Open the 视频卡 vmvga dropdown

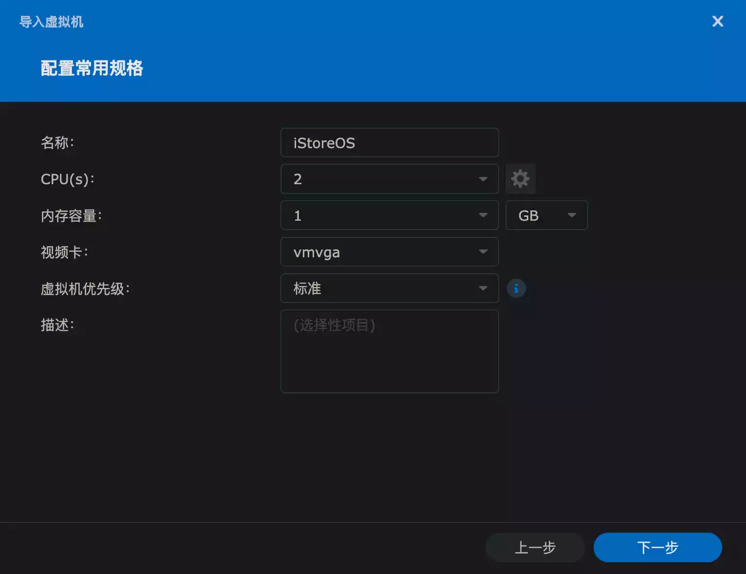(x=390, y=252)
